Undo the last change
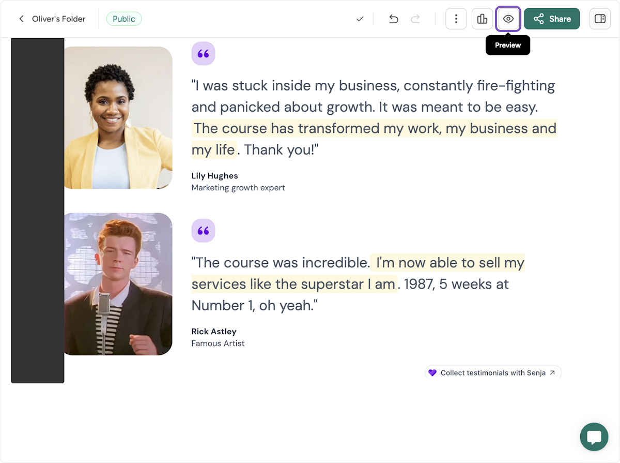The image size is (620, 463). [394, 19]
